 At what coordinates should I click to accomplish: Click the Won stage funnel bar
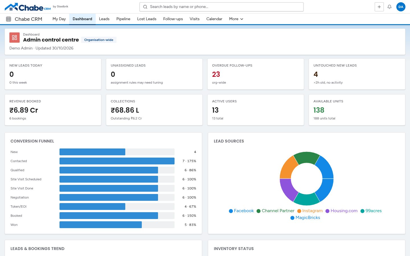pos(101,225)
